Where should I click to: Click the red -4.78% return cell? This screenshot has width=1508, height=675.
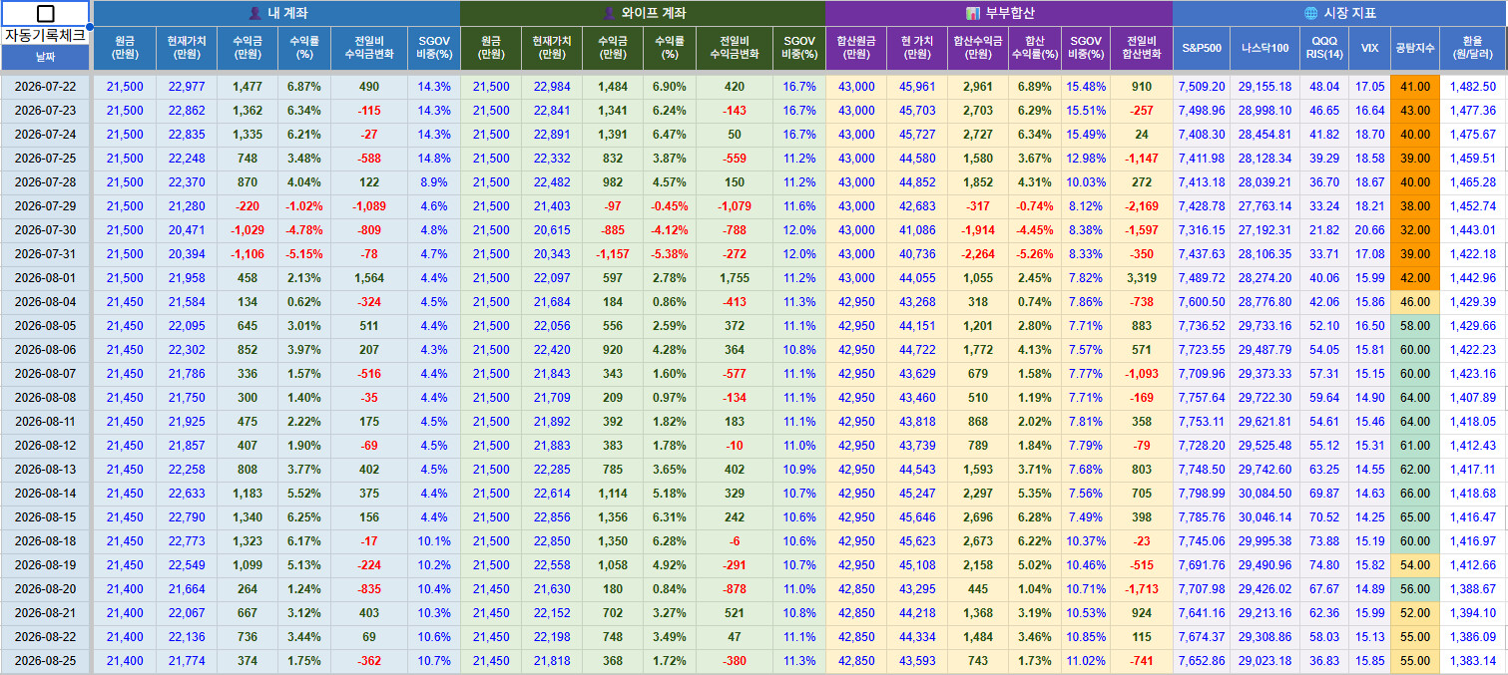tap(303, 230)
